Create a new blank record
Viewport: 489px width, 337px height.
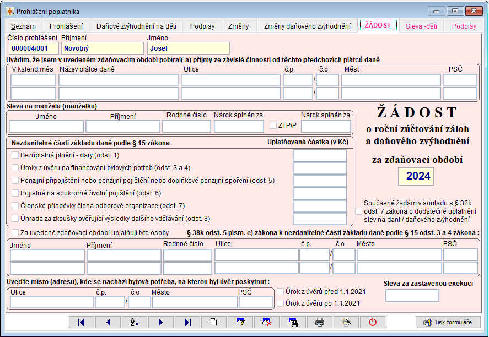[x=213, y=322]
